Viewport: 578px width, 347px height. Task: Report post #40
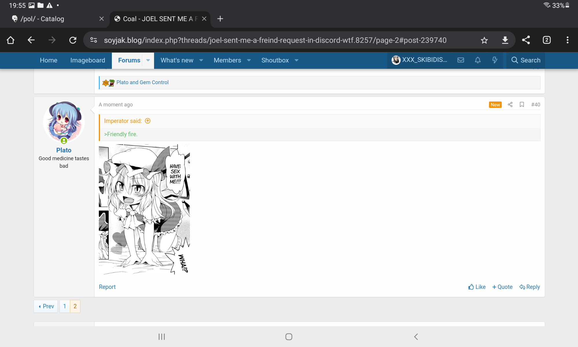(107, 287)
